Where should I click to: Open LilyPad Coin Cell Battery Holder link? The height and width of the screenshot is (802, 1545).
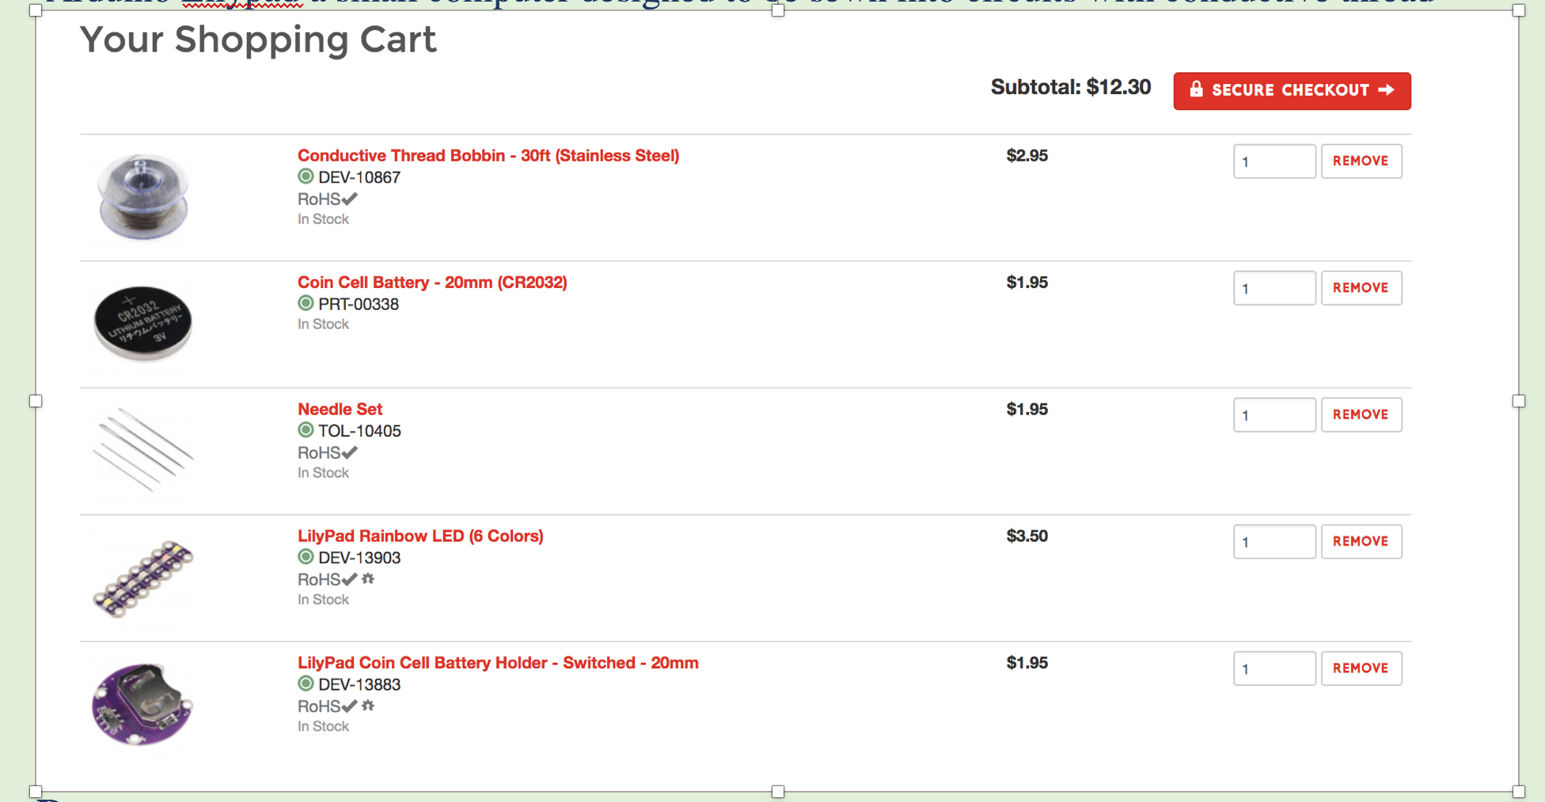coord(498,663)
